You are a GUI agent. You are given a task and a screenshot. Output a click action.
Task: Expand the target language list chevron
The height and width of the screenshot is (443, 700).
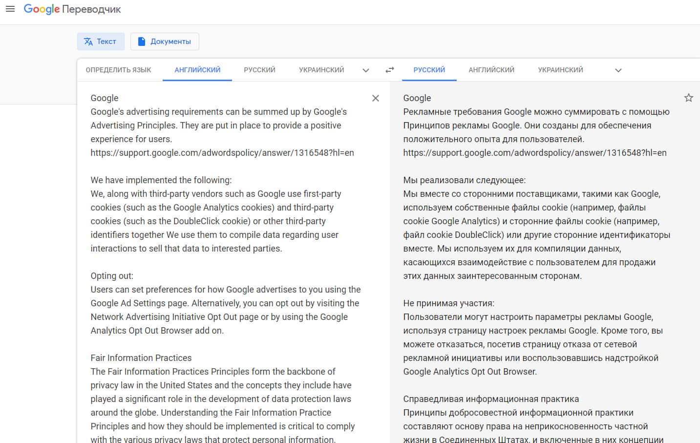coord(618,70)
